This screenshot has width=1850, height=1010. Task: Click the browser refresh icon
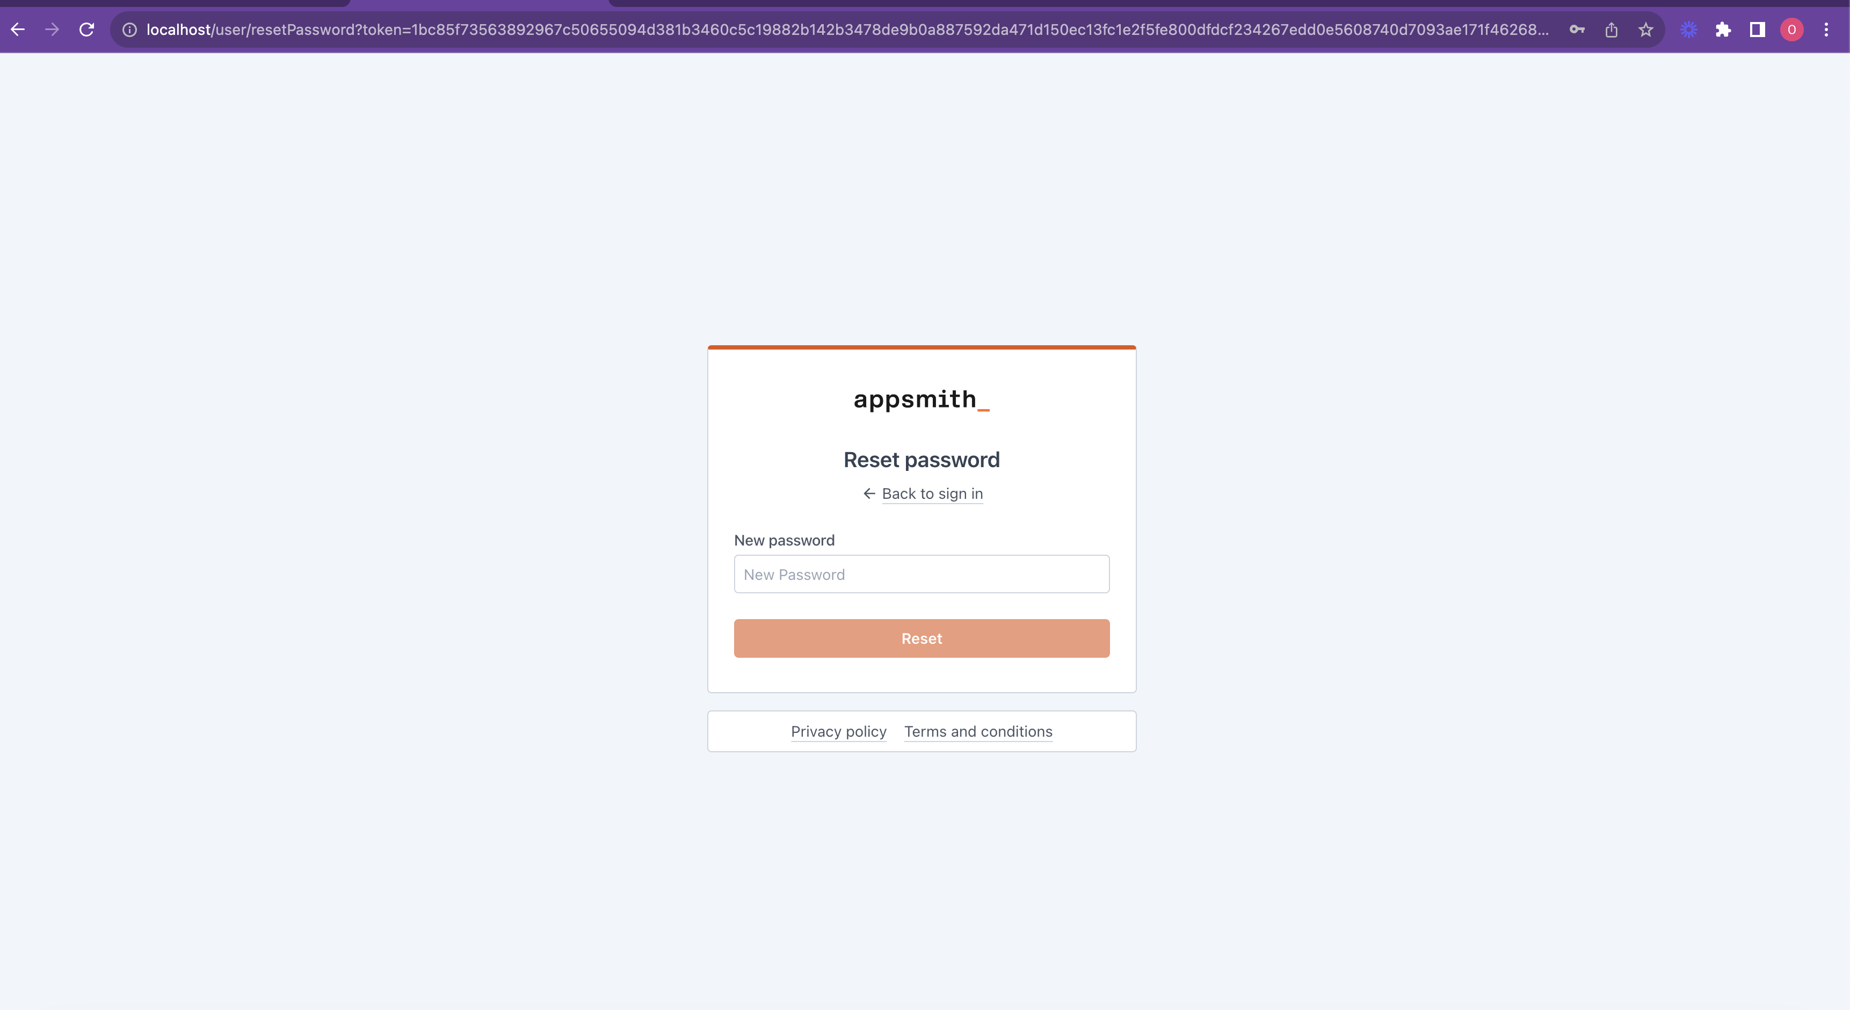(88, 28)
